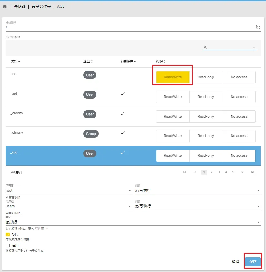Screen dimensions: 266x272
Task: Go to page 4
Action: [226, 172]
